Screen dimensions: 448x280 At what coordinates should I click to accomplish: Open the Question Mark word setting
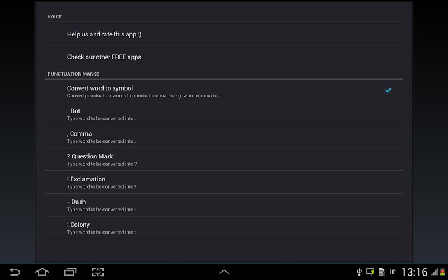coord(224,160)
